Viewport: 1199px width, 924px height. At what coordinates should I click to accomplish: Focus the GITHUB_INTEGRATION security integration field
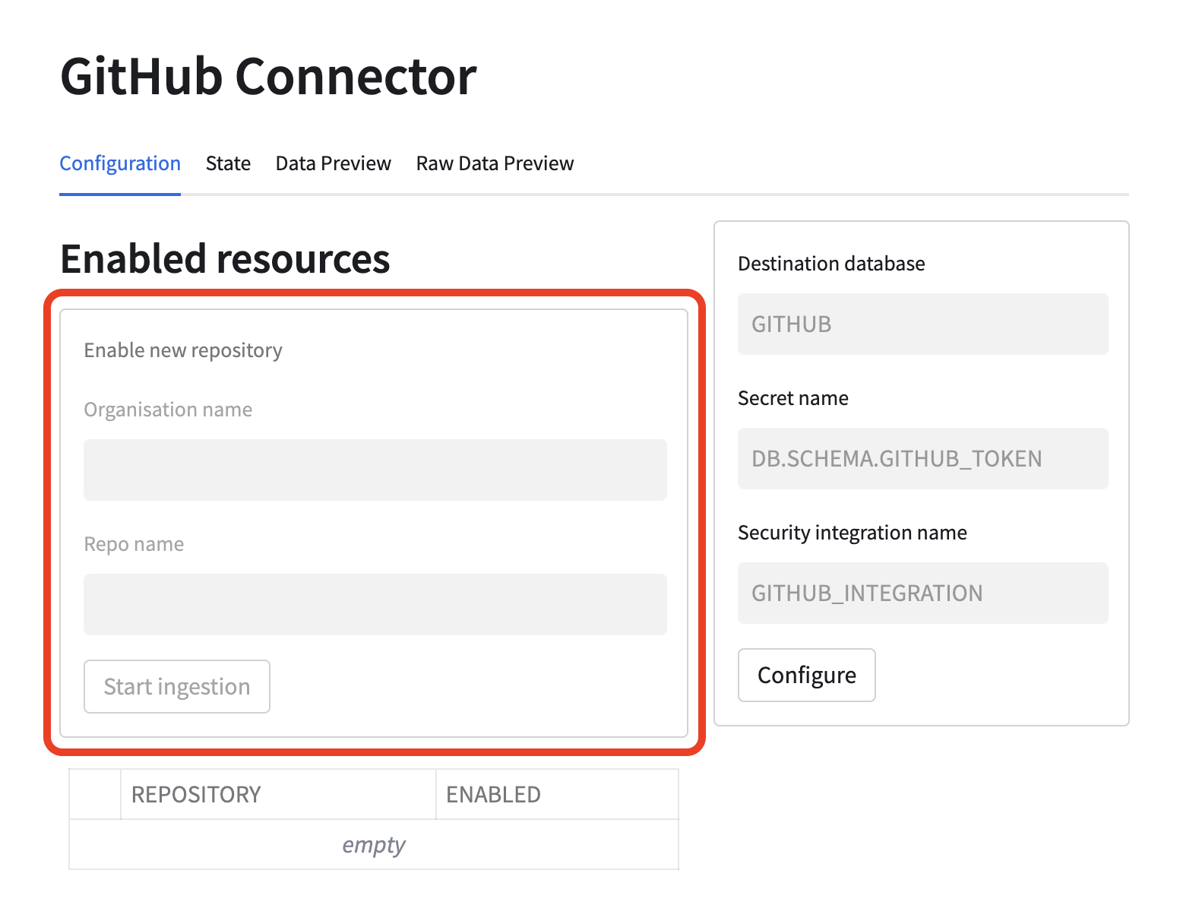coord(922,593)
